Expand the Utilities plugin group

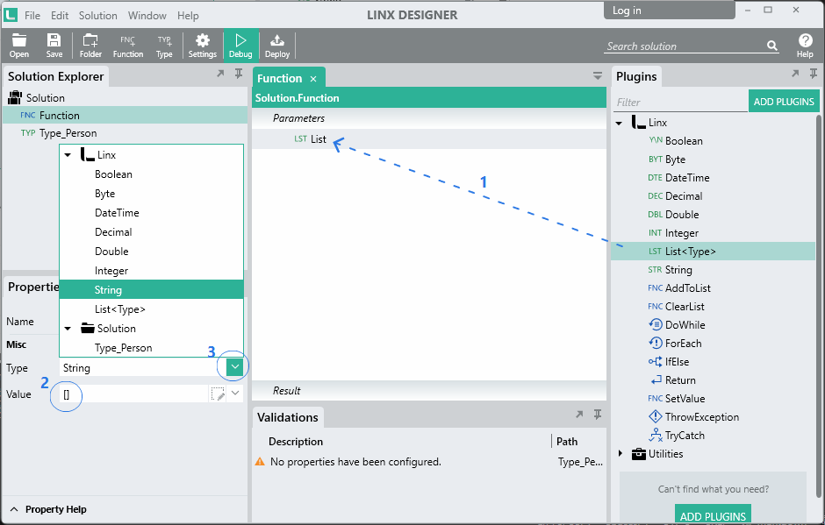tap(621, 453)
